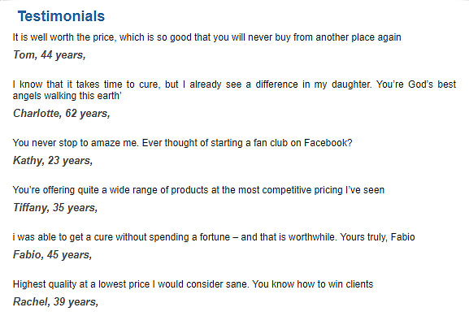
Task: Click Tiffany's testimonial about competitive pricing
Action: click(198, 190)
